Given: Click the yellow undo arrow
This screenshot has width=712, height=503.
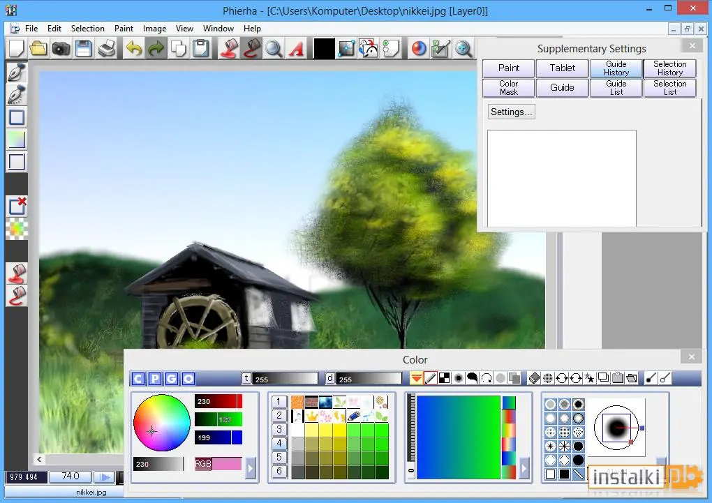Looking at the screenshot, I should 133,49.
